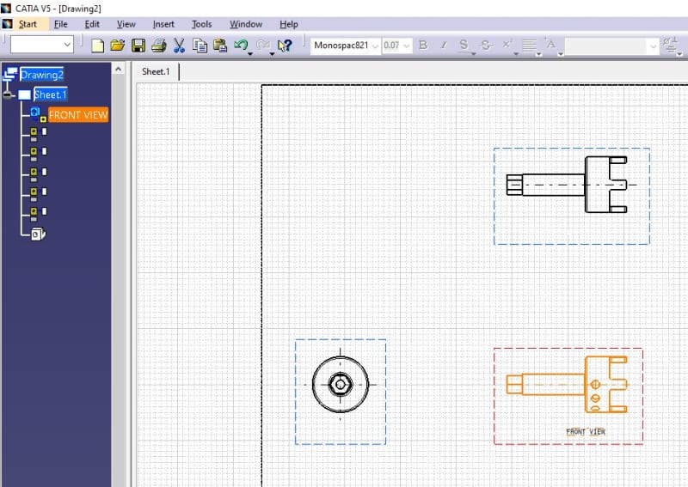688x487 pixels.
Task: Switch to the Sheet.1 tab
Action: pyautogui.click(x=156, y=71)
